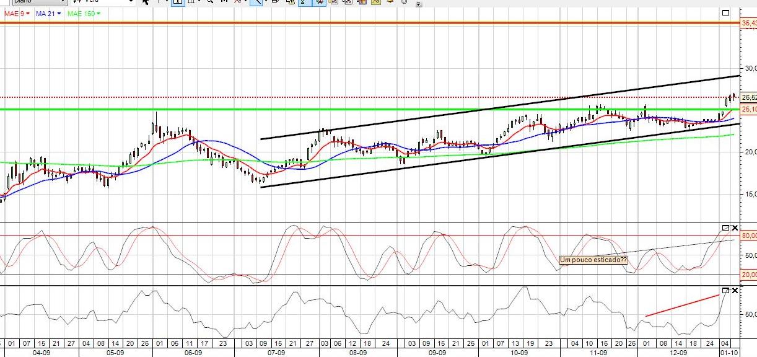Click the 80,00 stochastic level label
This screenshot has height=357, width=757.
tap(749, 236)
